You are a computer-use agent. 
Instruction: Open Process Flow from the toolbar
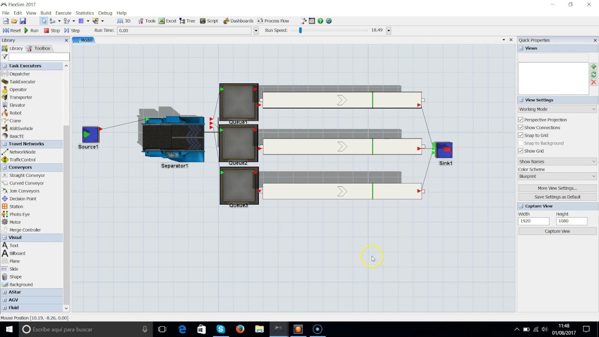[273, 21]
